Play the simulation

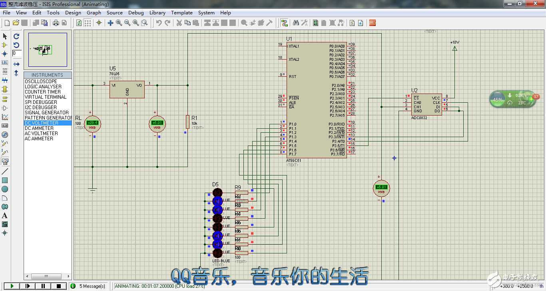tap(12, 286)
